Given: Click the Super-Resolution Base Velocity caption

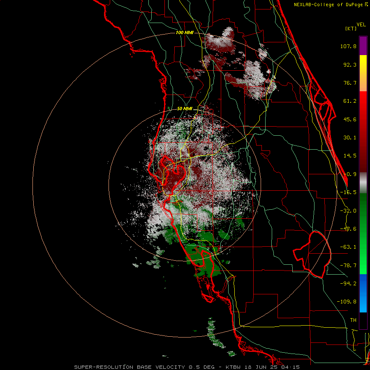Looking at the screenshot, I should point(187,367).
